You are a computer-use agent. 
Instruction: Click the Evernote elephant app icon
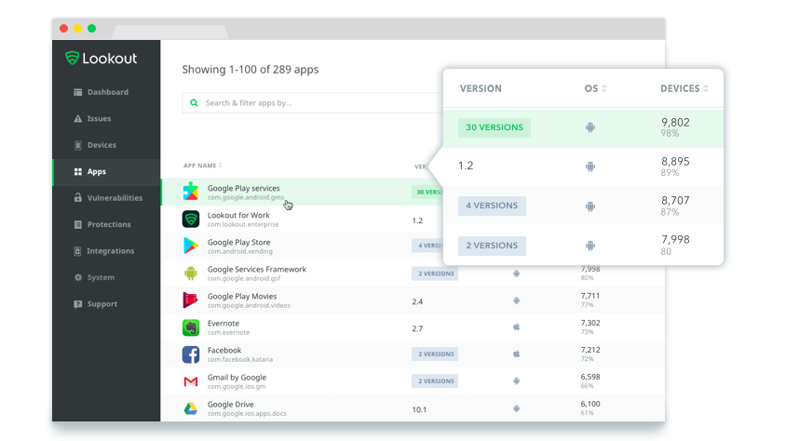coord(191,327)
